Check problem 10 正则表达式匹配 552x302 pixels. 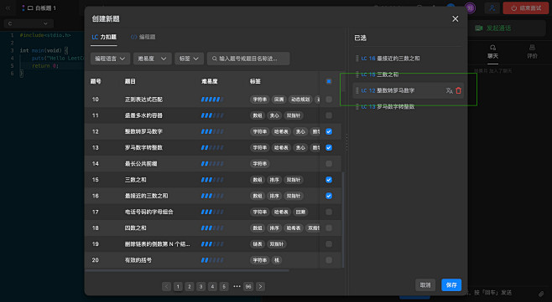coord(329,100)
